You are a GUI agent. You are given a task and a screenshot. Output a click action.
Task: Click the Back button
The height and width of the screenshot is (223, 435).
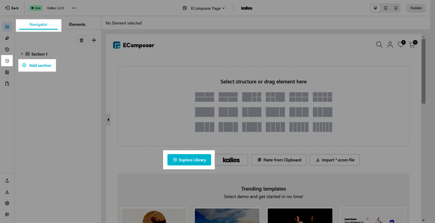(x=12, y=8)
